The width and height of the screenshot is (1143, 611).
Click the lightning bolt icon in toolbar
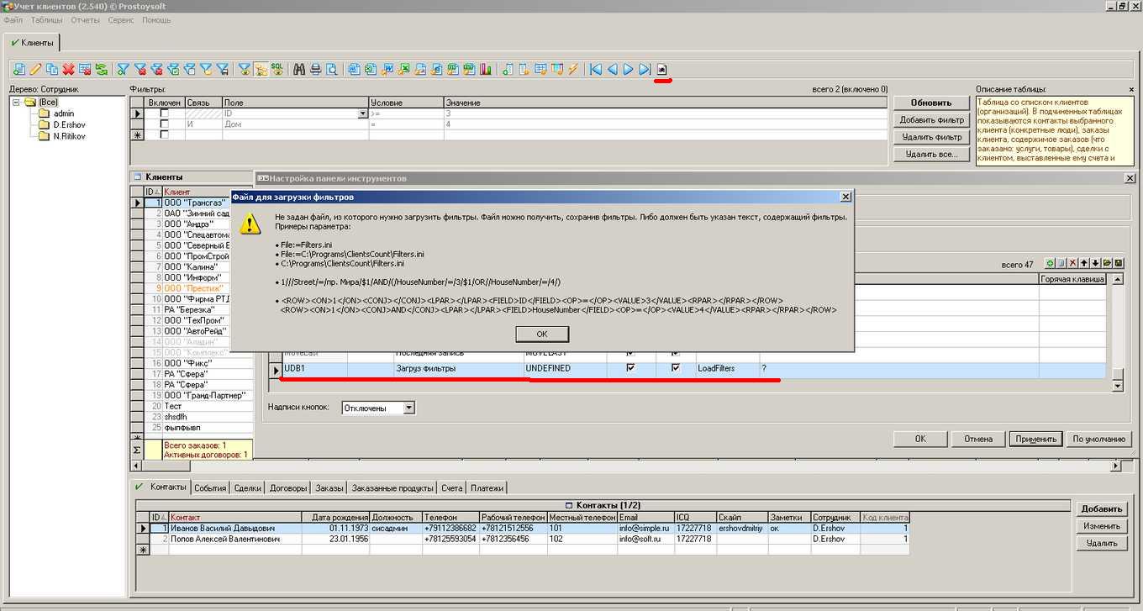[573, 70]
